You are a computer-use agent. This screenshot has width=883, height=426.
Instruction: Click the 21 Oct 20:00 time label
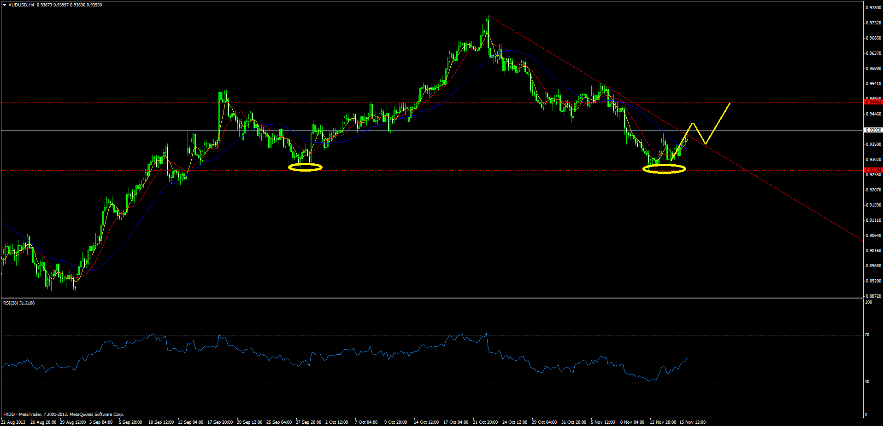(486, 422)
